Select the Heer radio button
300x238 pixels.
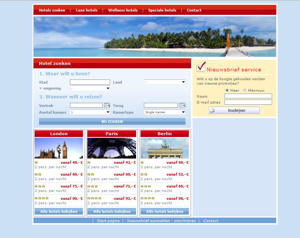click(227, 90)
